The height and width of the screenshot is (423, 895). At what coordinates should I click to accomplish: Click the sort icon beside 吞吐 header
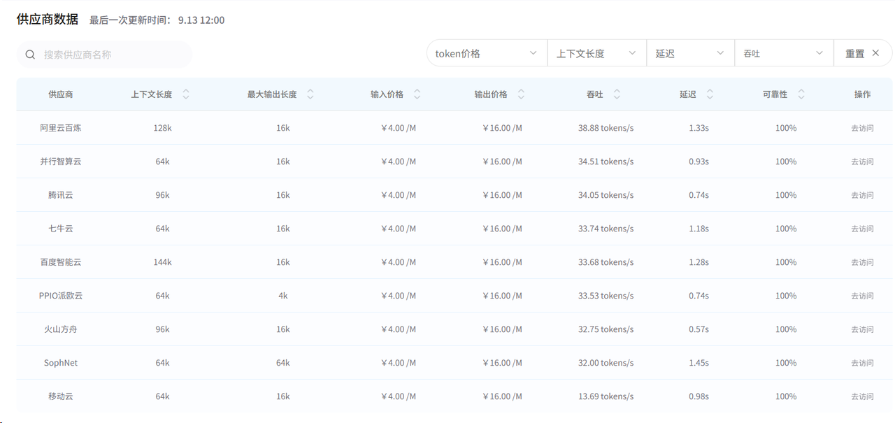[617, 94]
